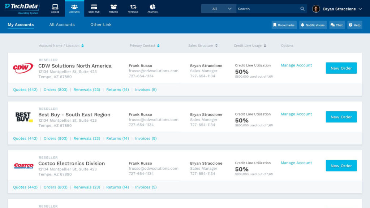Click the Costco Wholesale logo

pos(23,166)
